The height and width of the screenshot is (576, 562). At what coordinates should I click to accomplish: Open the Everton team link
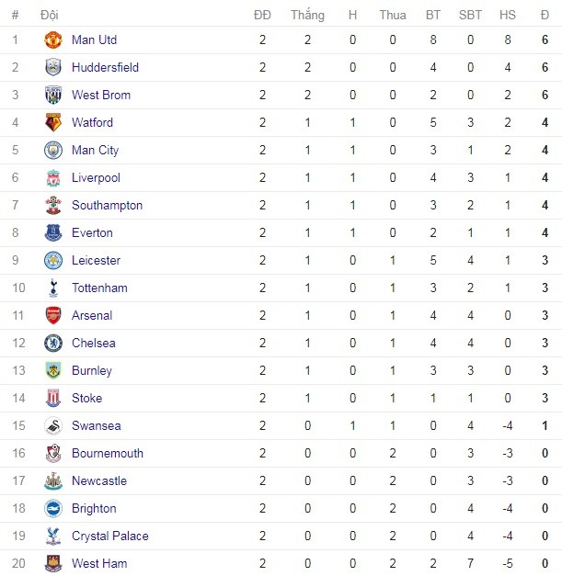tap(92, 232)
